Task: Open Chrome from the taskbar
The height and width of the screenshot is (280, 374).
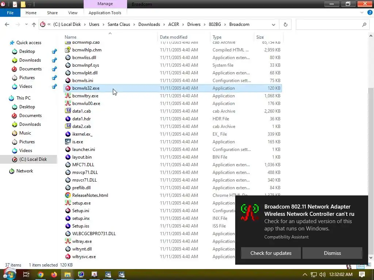Action: tap(41, 275)
